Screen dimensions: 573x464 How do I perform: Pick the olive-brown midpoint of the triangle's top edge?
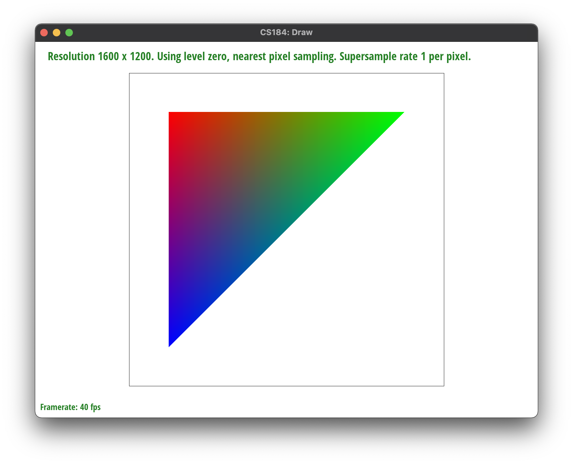click(286, 113)
